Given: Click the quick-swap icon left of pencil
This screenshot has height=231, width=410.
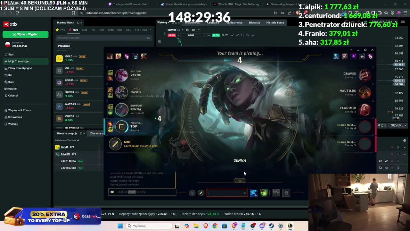Looking at the screenshot, I should pos(192,193).
